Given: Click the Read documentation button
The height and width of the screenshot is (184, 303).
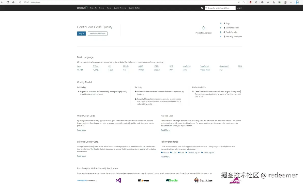Looking at the screenshot, I should tap(98, 34).
